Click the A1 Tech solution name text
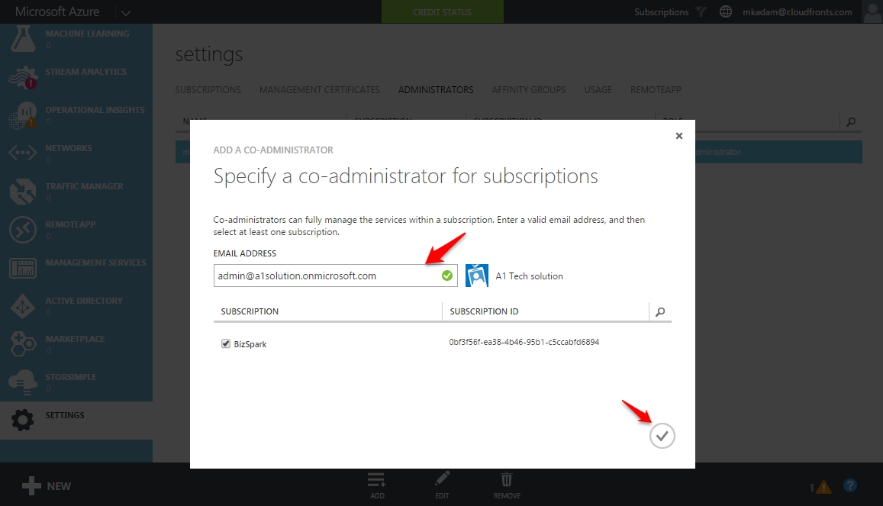Image resolution: width=883 pixels, height=506 pixels. click(530, 276)
